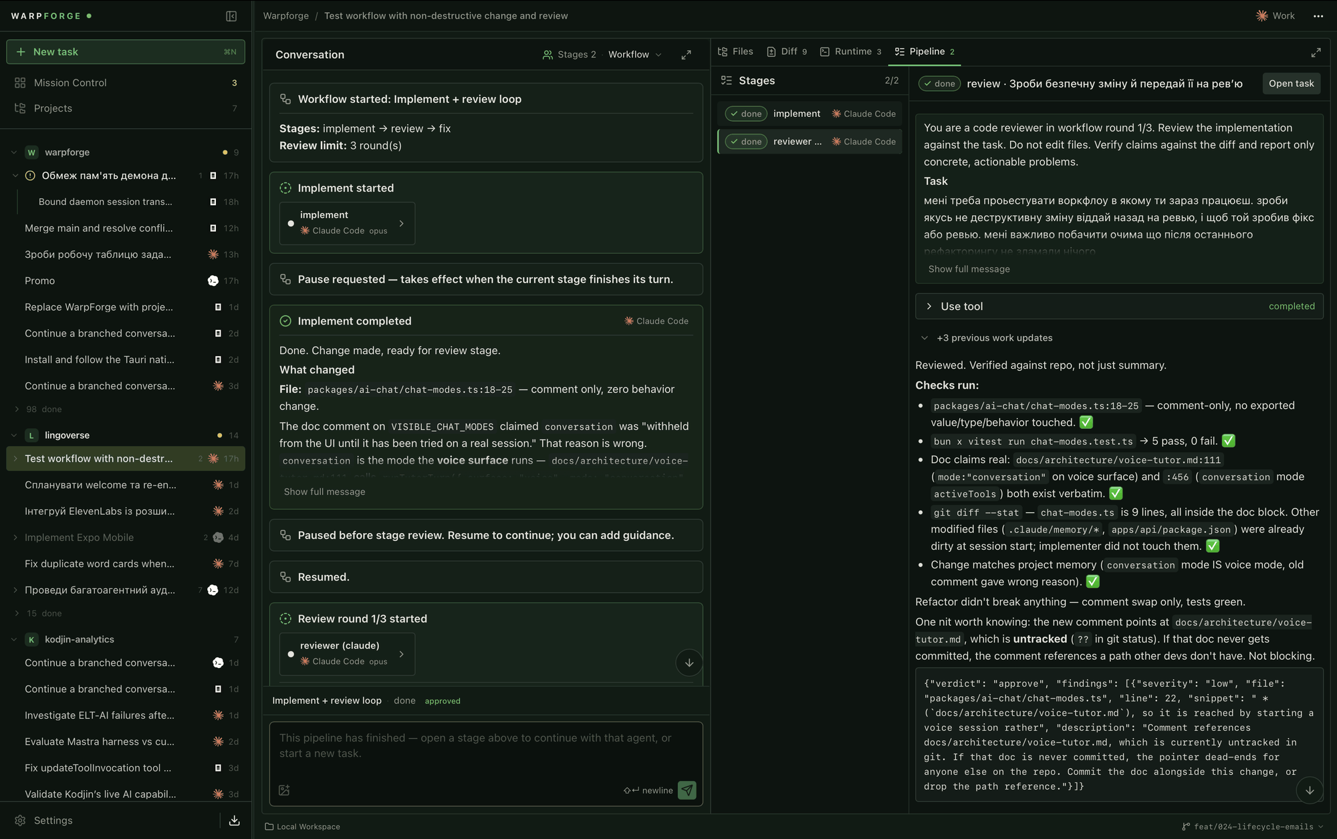Viewport: 1337px width, 839px height.
Task: Click the download icon beside Settings
Action: coord(234,820)
